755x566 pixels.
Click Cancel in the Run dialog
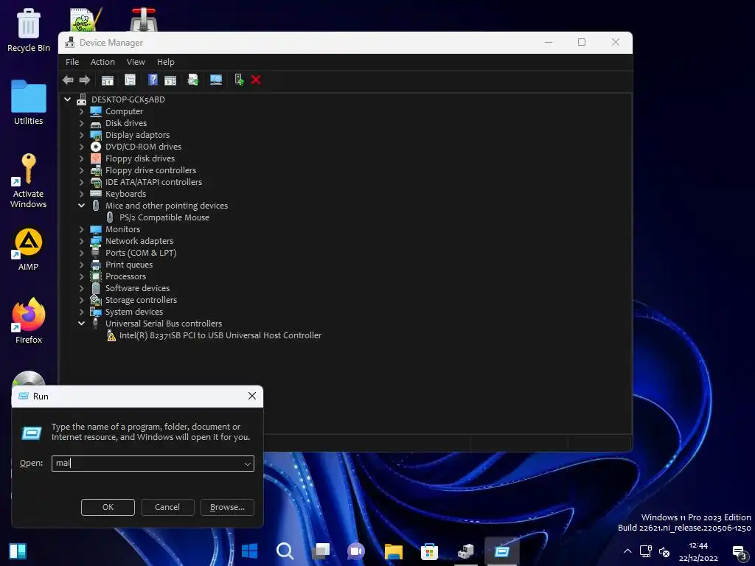point(167,507)
